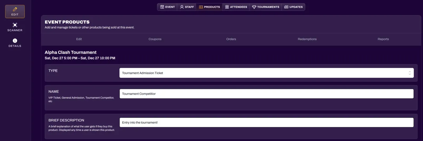Select the Staff person icon

click(x=182, y=7)
